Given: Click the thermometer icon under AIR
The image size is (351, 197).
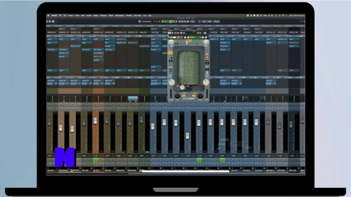Looking at the screenshot, I should pyautogui.click(x=207, y=73).
